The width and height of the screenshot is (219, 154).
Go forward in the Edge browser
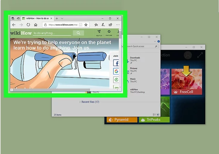pyautogui.click(x=21, y=25)
